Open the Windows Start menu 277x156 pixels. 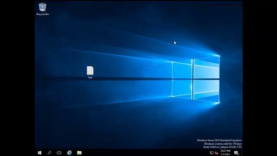39,153
